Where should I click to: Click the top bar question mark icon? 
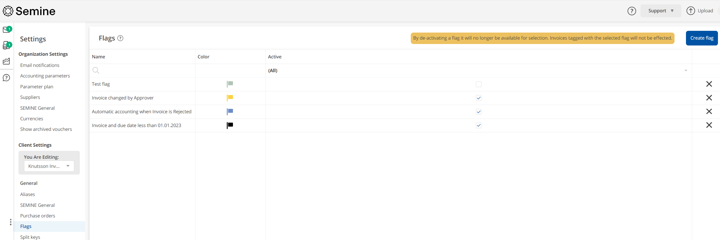[x=632, y=11]
